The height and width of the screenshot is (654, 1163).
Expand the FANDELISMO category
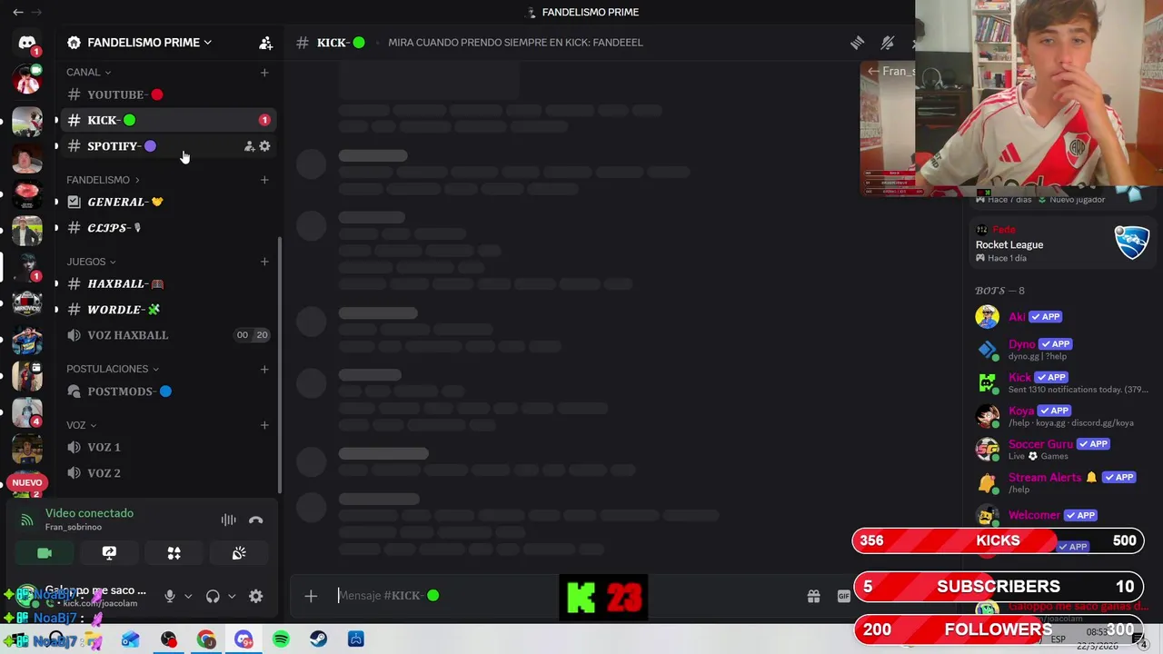tap(103, 180)
